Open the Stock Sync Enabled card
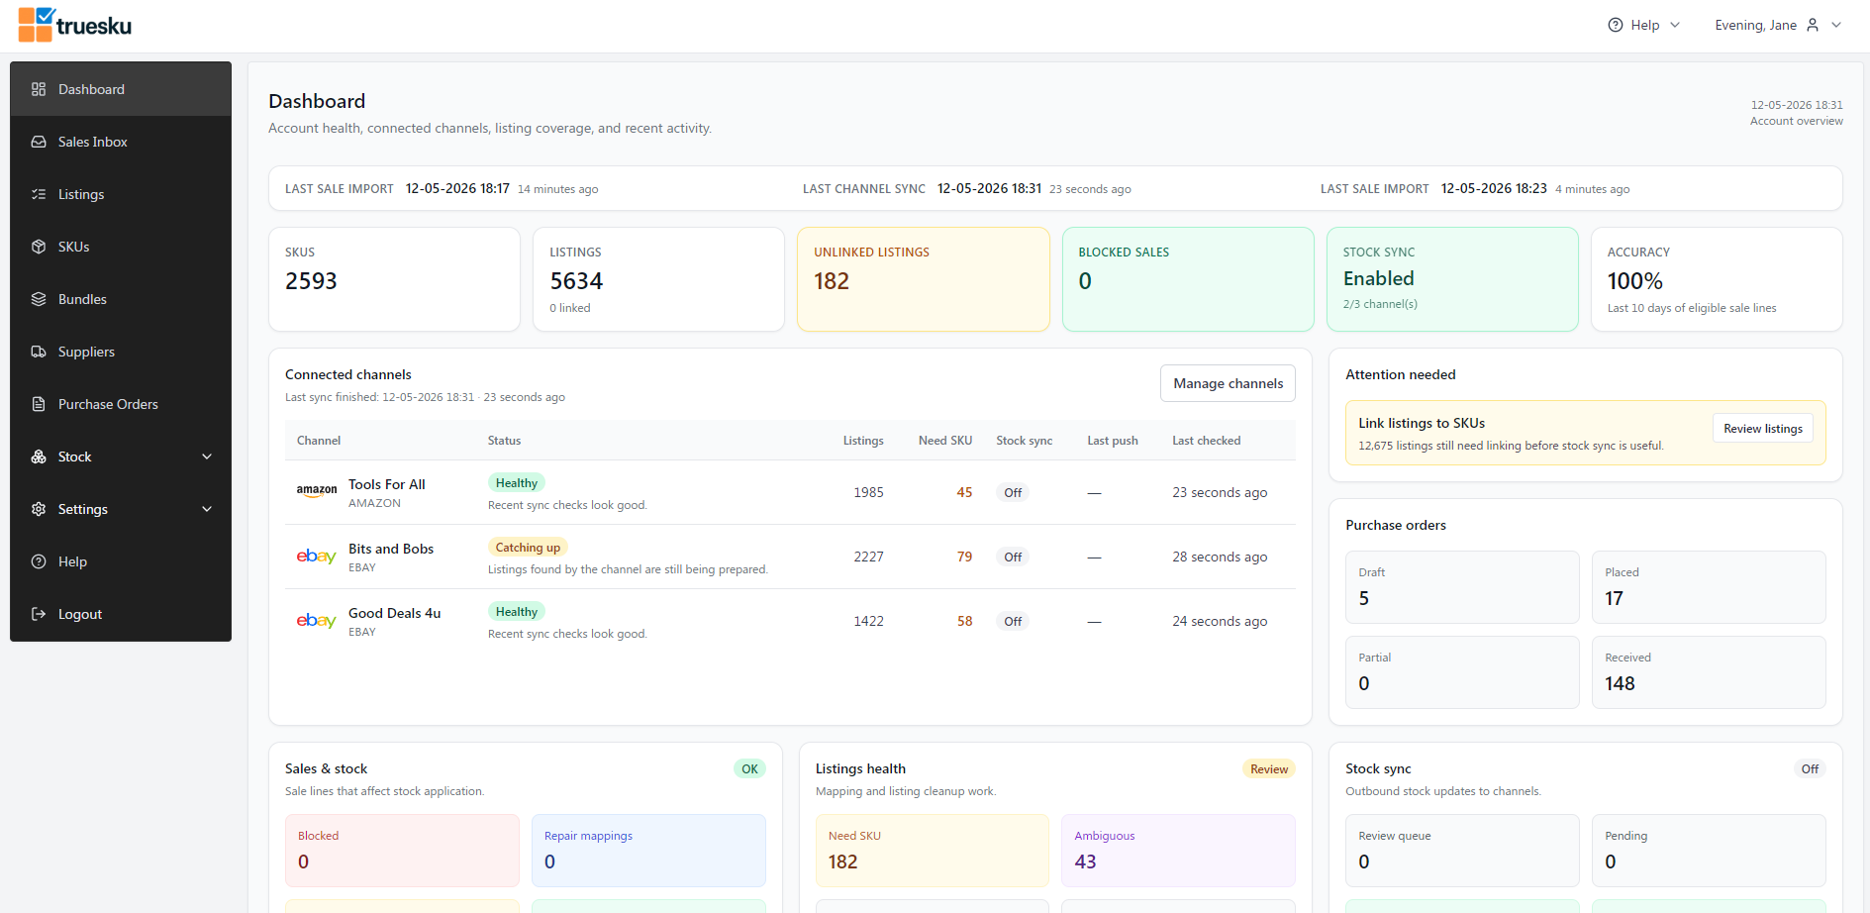 (1452, 279)
